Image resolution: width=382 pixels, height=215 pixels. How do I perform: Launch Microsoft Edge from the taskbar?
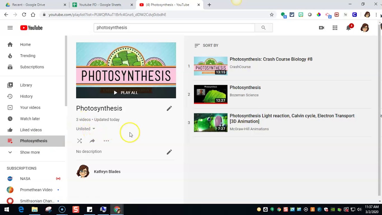click(x=21, y=210)
